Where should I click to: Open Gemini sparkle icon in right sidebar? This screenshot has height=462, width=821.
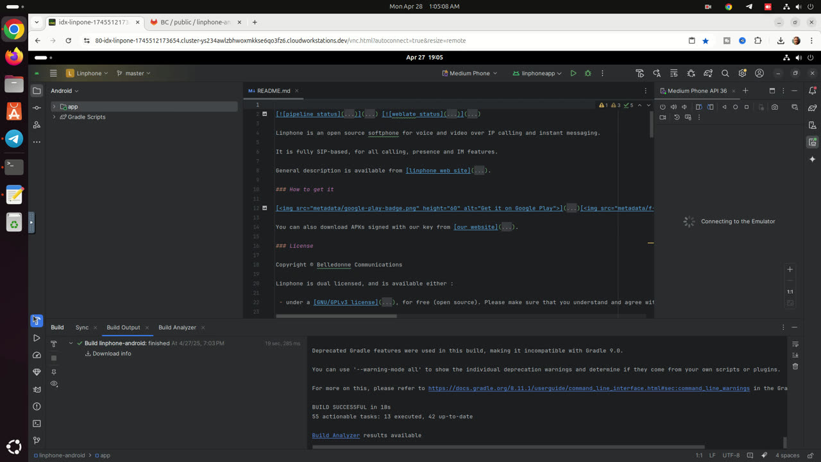tap(813, 159)
